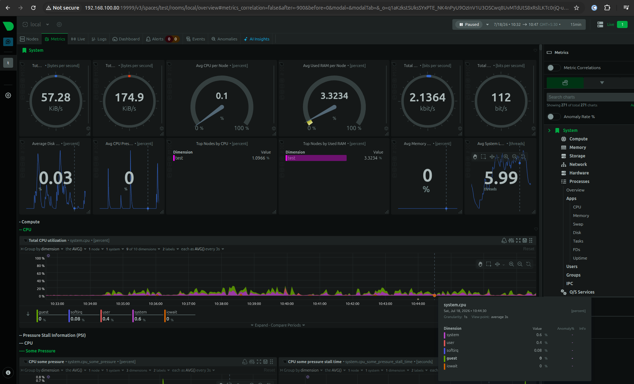This screenshot has width=634, height=384.
Task: Open the local room selector dropdown
Action: point(36,24)
